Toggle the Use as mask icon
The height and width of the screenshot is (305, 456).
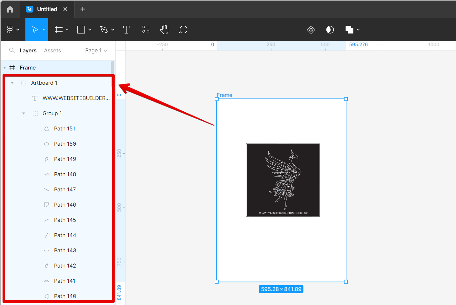330,30
